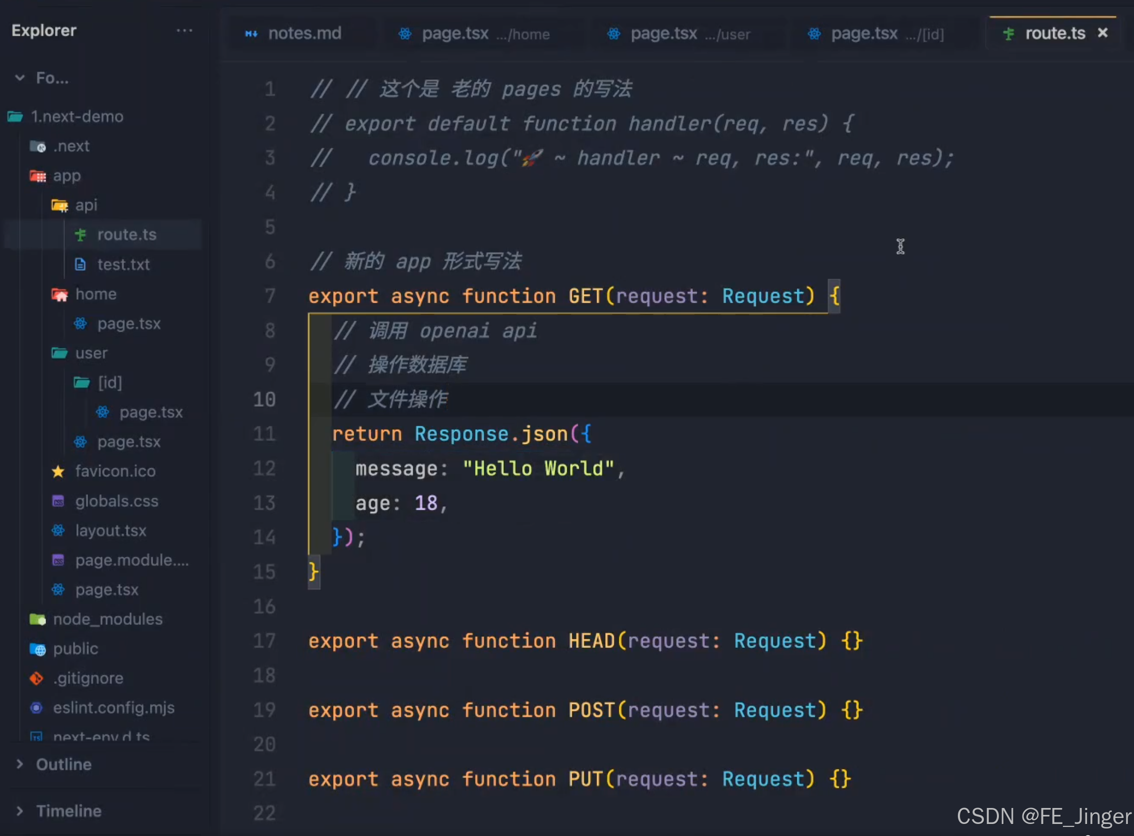The height and width of the screenshot is (836, 1134).
Task: Switch to the notes.md tab
Action: (x=304, y=34)
